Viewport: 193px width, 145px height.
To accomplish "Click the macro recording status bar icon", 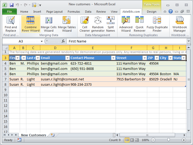I will (x=19, y=140).
